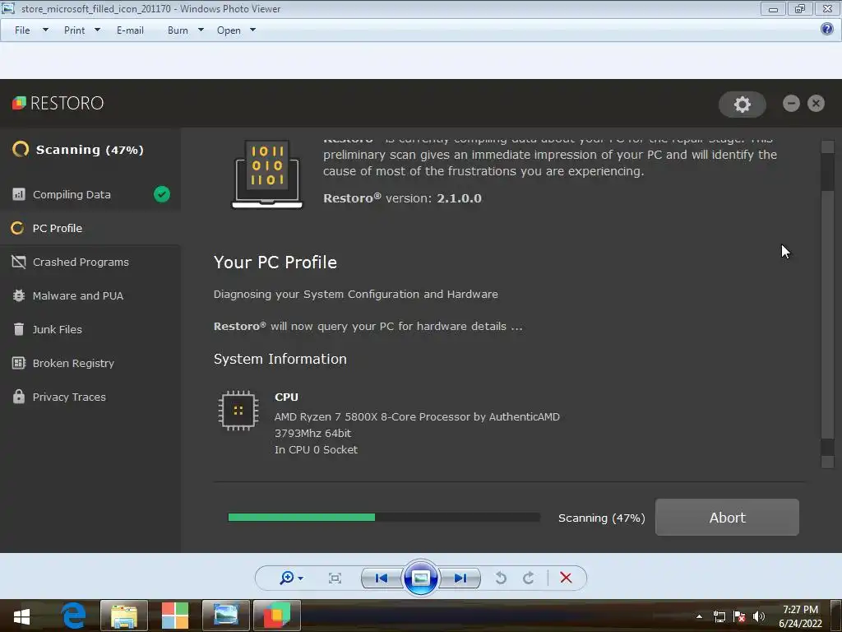Screen dimensions: 842x632
Task: Select Junk Files scan step
Action: coord(90,329)
